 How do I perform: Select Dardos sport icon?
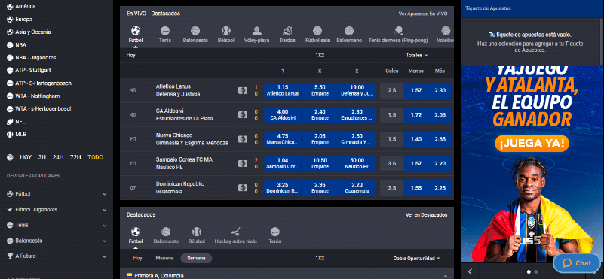tap(287, 31)
